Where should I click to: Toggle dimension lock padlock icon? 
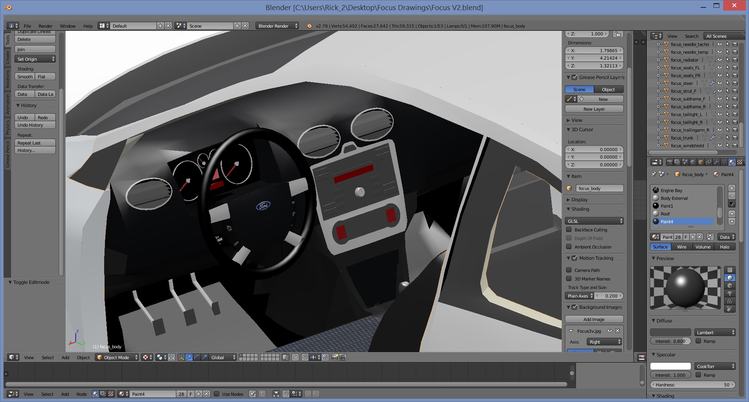(x=618, y=34)
